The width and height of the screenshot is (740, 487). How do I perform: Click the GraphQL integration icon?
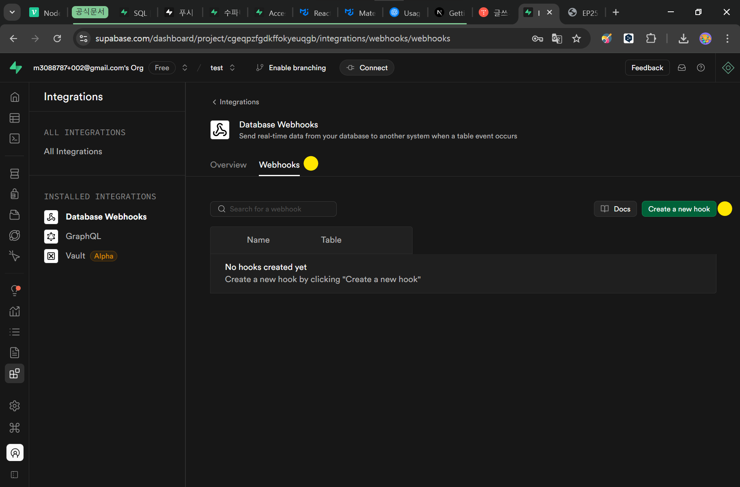pos(51,237)
